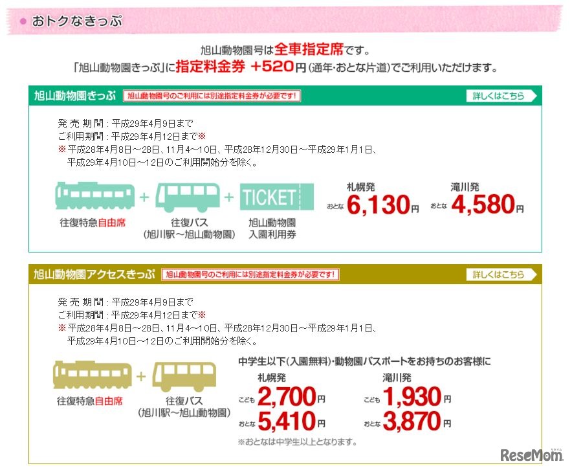The width and height of the screenshot is (572, 470).
Task: Click the gold train icon
Action: point(93,375)
